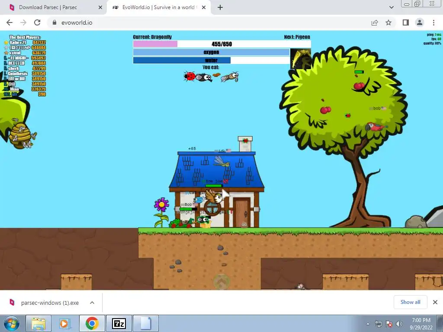Close the EvoWorld.io tab
The height and width of the screenshot is (332, 443).
[204, 7]
